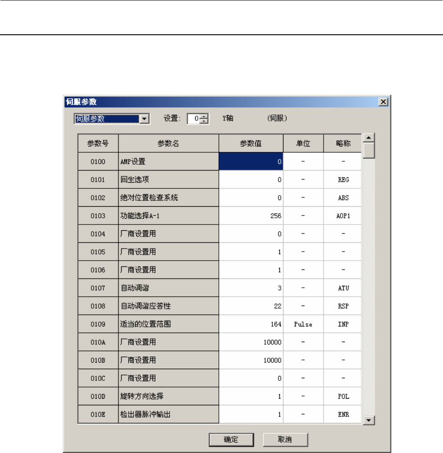The height and width of the screenshot is (453, 443).
Task: Click the scrollbar down arrow
Action: tap(369, 420)
